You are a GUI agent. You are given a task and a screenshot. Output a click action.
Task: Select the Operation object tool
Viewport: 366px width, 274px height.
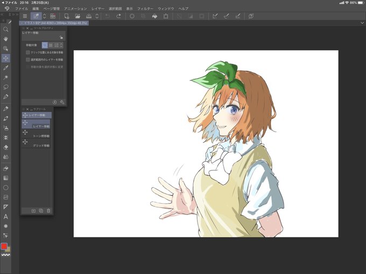[6, 48]
